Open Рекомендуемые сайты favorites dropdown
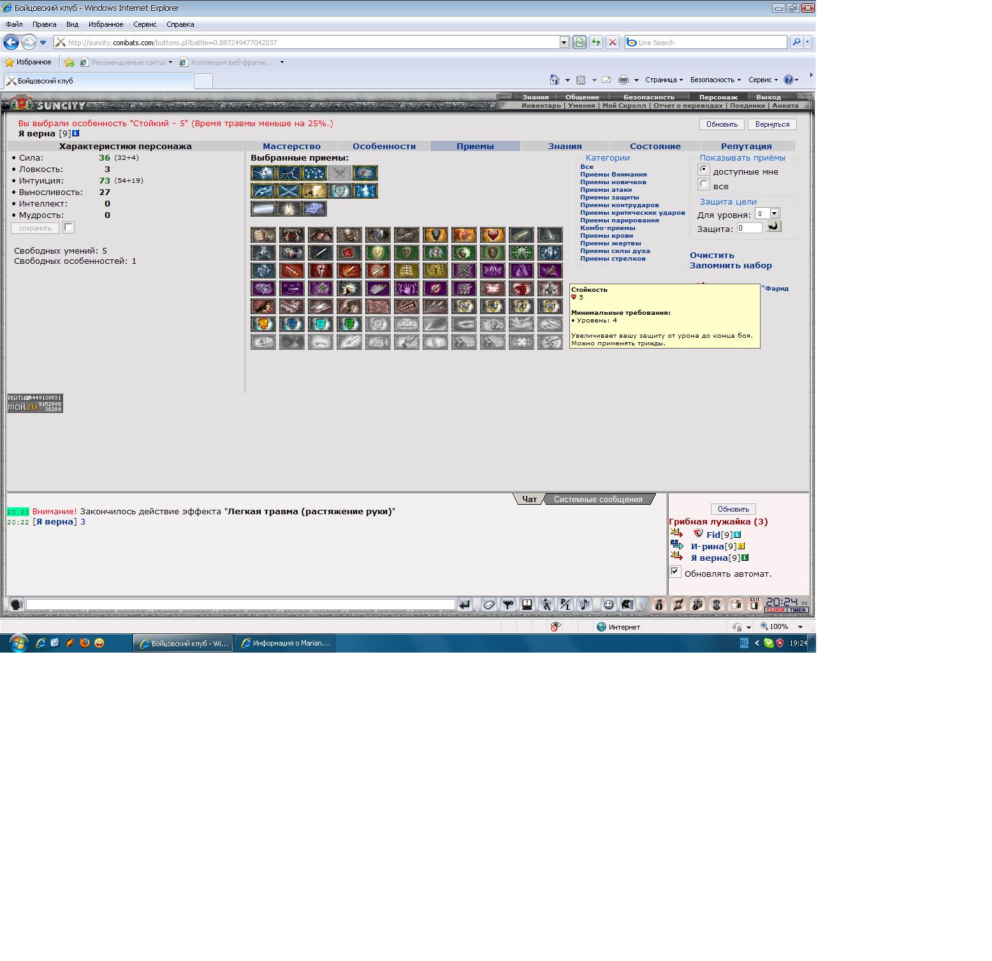The height and width of the screenshot is (961, 992). (170, 62)
